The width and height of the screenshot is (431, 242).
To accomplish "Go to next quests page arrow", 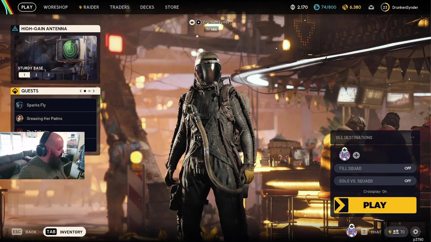I will pos(94,91).
